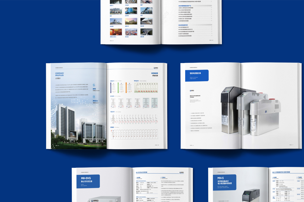Click the highway interchange thumbnail photo
Image resolution: width=304 pixels, height=202 pixels.
146,32
